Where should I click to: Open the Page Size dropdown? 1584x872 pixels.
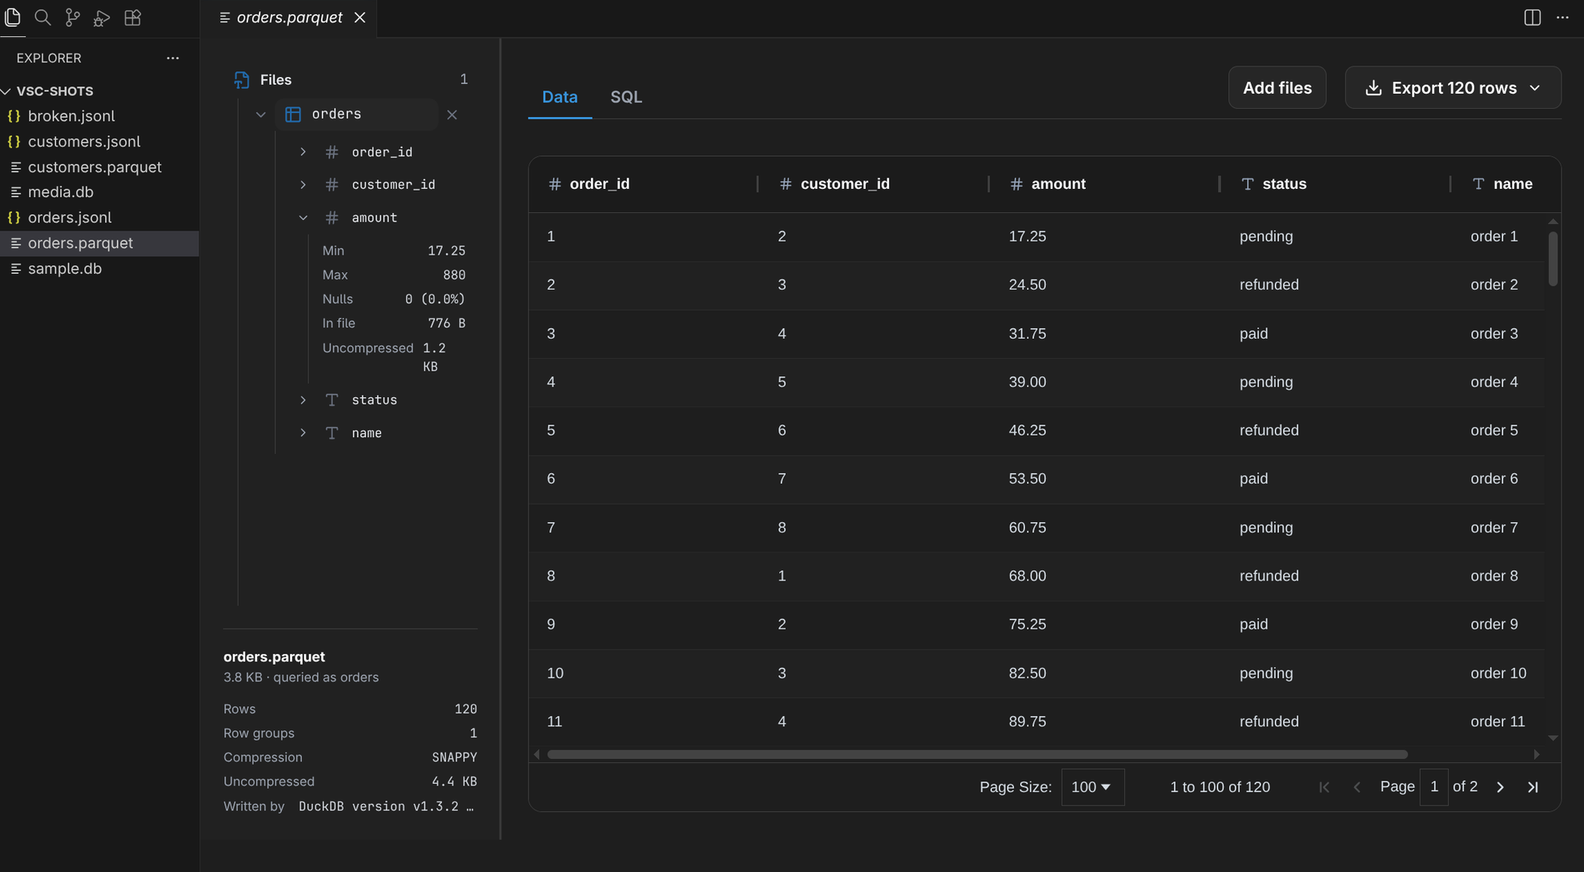(1092, 787)
